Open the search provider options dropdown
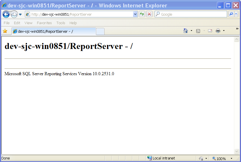The height and width of the screenshot is (162, 241). click(236, 14)
